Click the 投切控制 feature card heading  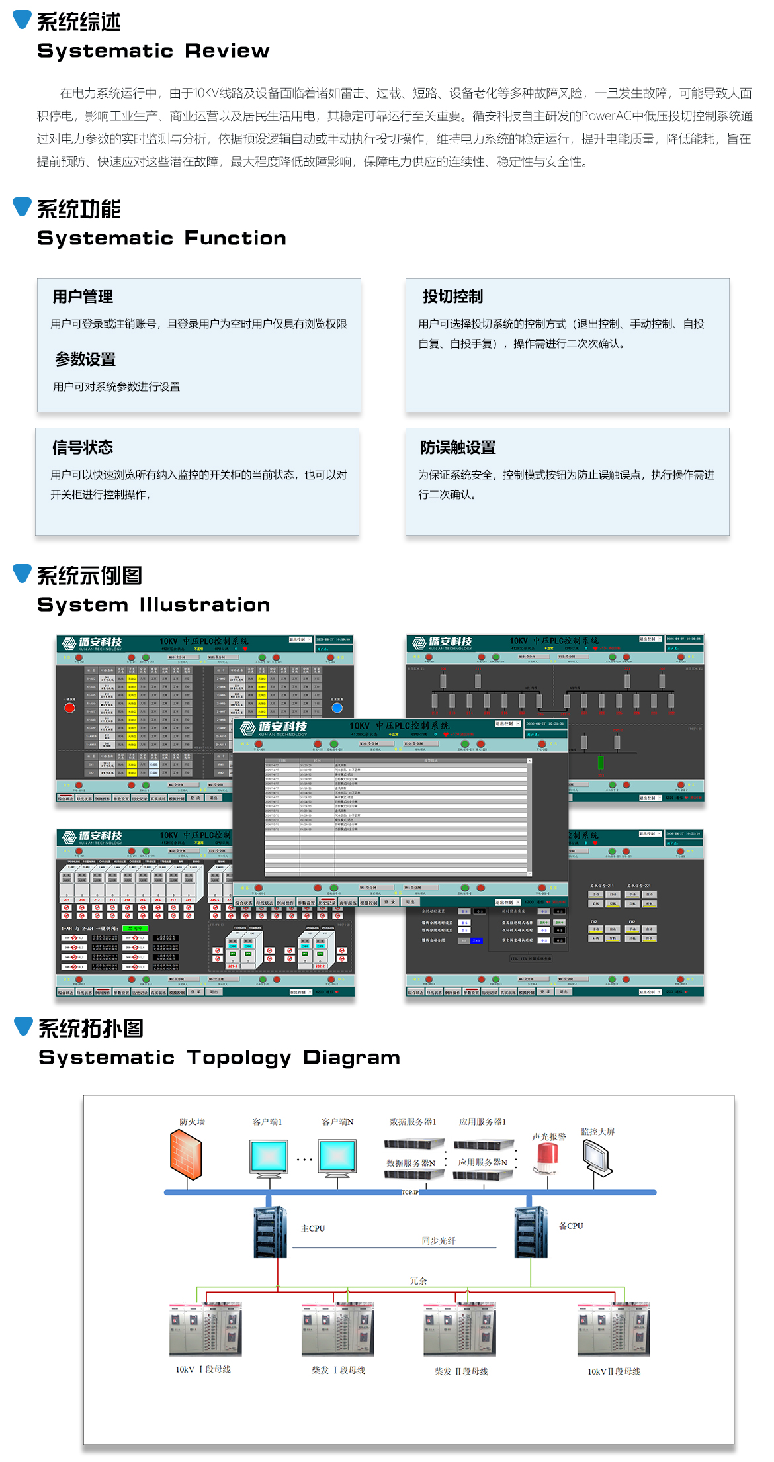tap(453, 297)
